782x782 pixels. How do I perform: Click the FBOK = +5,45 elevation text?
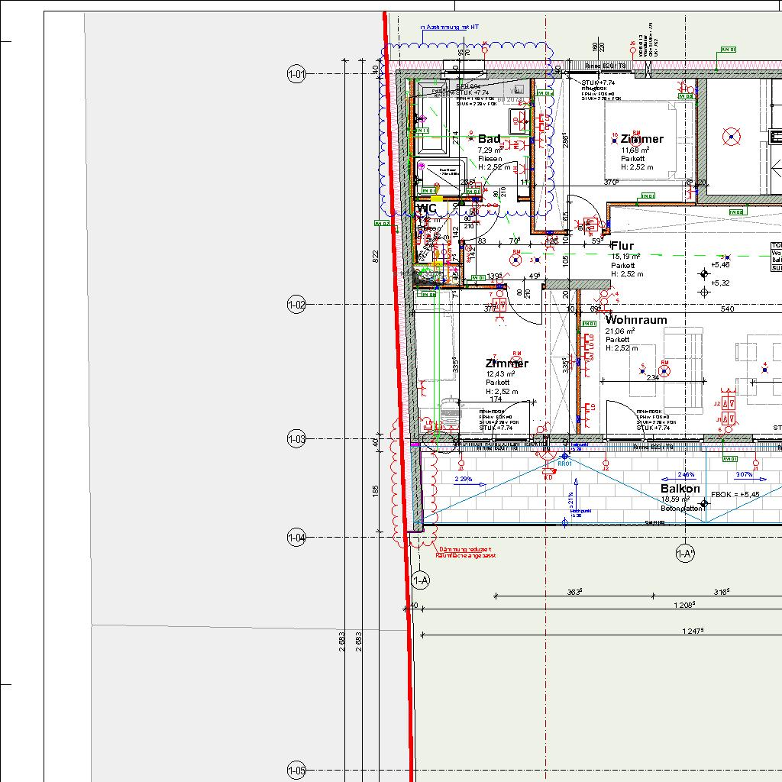[x=735, y=495]
